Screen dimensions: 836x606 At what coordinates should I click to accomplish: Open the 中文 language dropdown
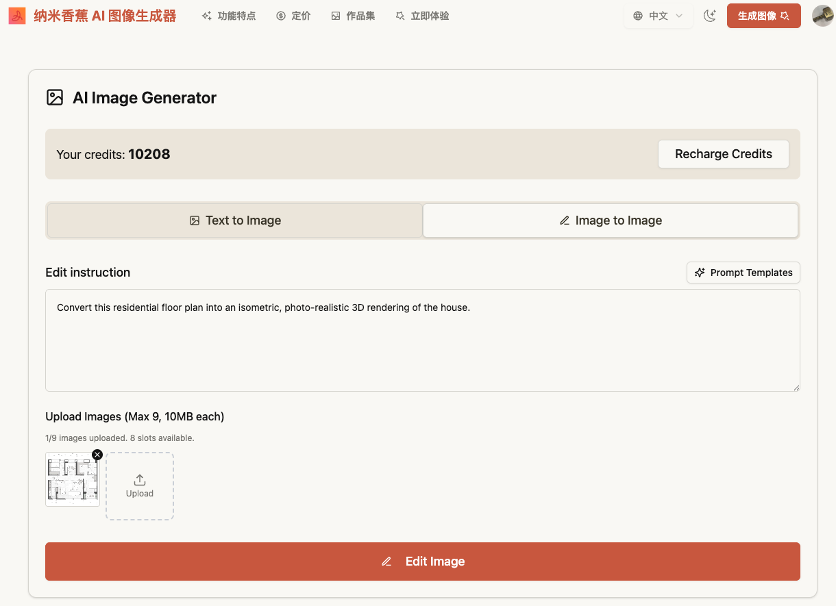tap(658, 16)
